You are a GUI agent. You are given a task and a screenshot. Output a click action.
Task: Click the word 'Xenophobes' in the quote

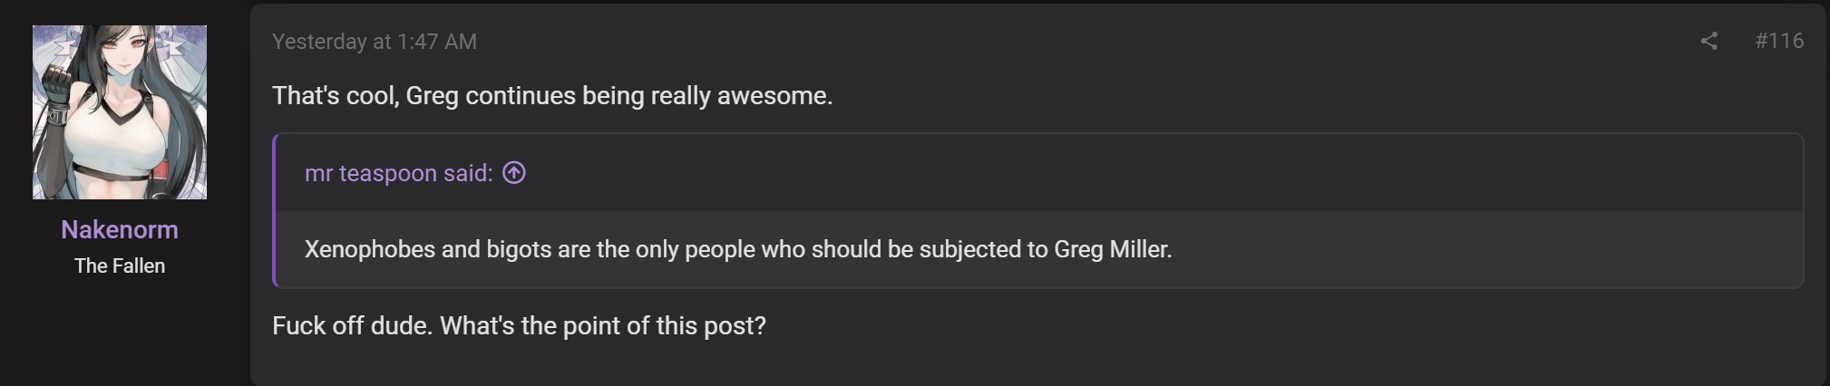coord(370,249)
